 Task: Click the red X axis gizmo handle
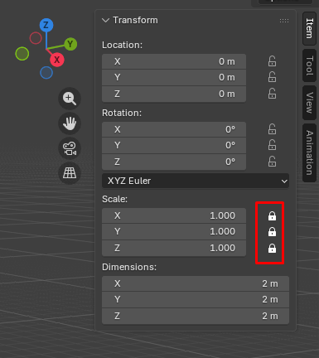point(57,60)
